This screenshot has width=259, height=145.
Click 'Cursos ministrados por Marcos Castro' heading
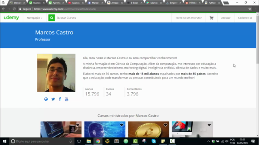tap(128, 116)
